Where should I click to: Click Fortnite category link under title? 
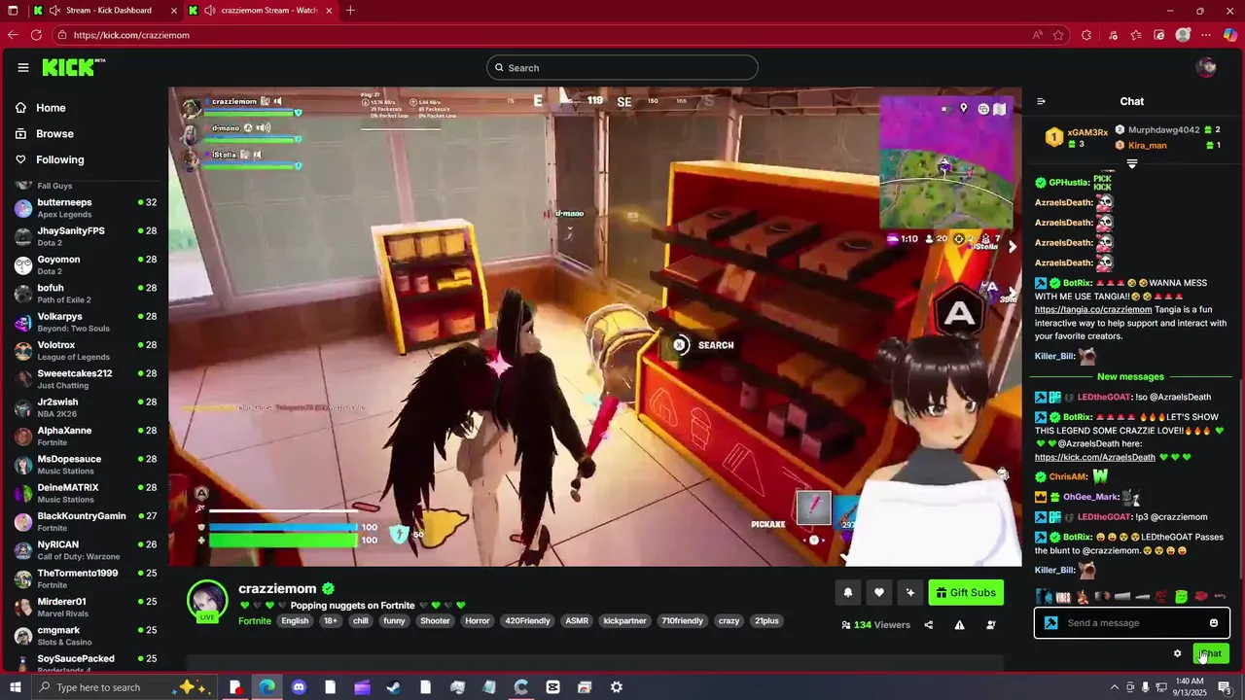click(x=255, y=621)
